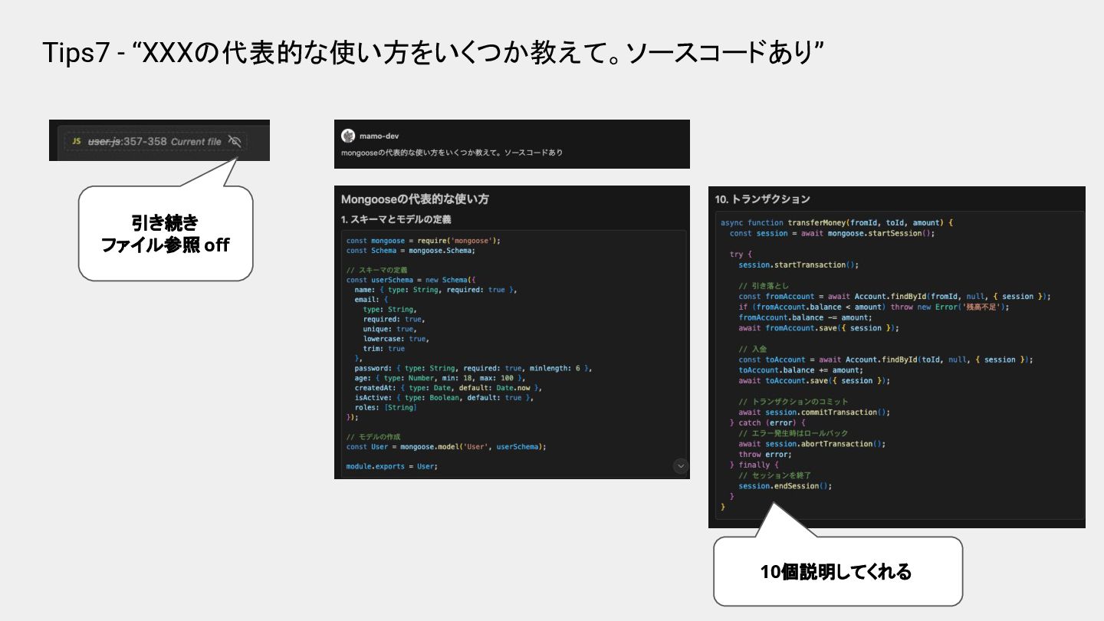Click the heading "Mongooseの代表的な使い方"
Image resolution: width=1104 pixels, height=621 pixels.
[x=415, y=199]
